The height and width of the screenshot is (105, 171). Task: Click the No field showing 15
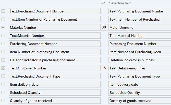pyautogui.click(x=104, y=68)
